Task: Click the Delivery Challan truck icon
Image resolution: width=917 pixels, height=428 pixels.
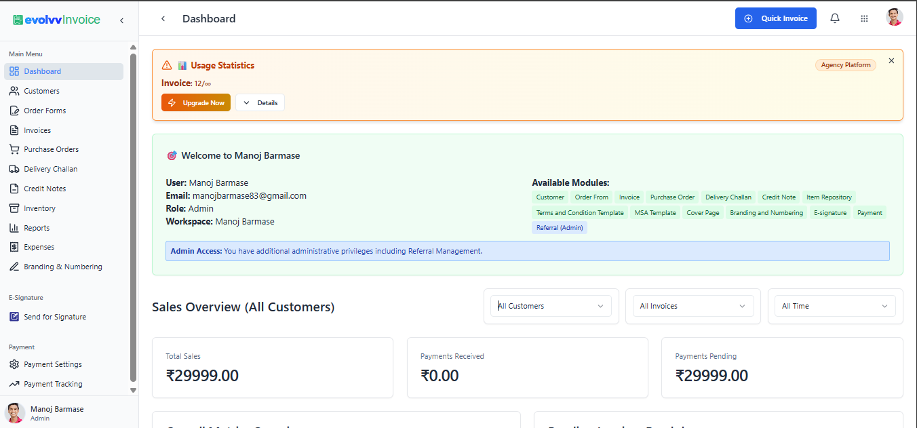Action: coord(14,169)
